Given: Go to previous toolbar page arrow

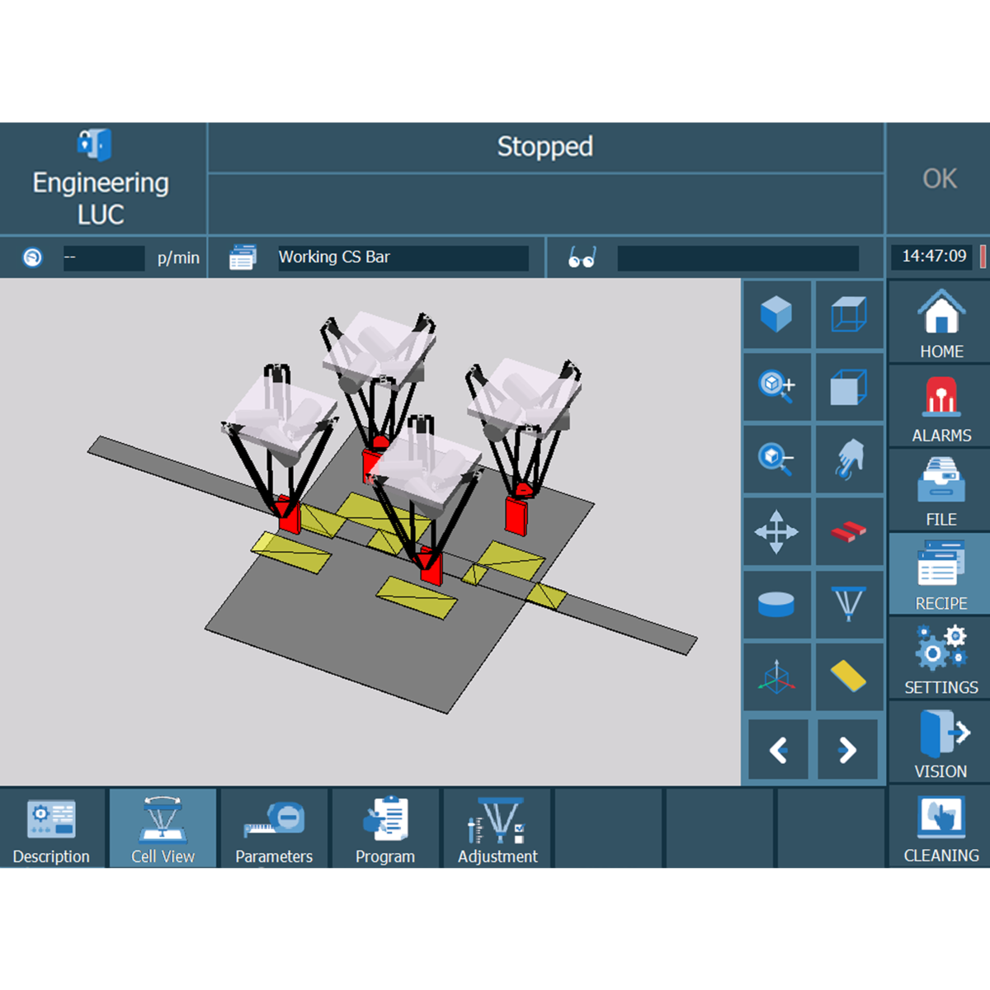Looking at the screenshot, I should tap(778, 750).
